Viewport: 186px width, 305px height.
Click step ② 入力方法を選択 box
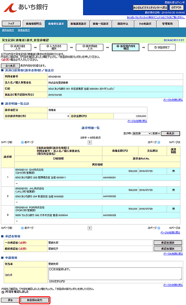click(x=53, y=47)
